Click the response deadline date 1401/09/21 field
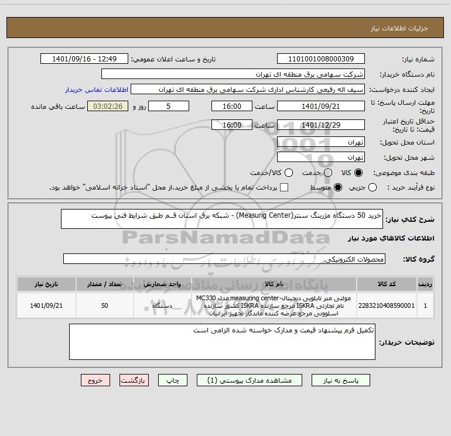 (x=321, y=106)
